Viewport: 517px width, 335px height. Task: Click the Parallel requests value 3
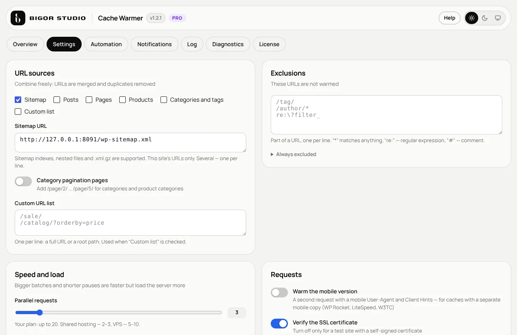pos(237,313)
